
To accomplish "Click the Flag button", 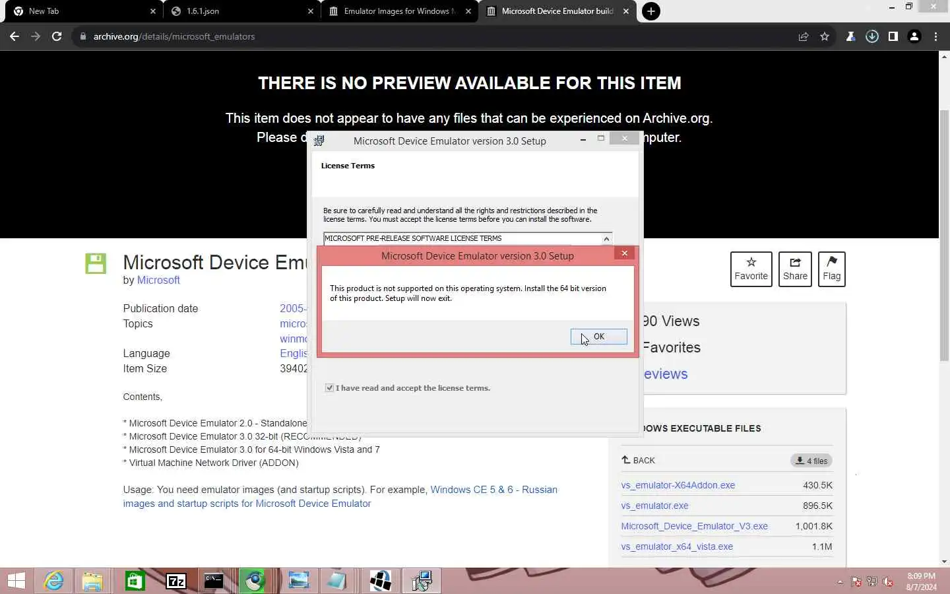I will (x=831, y=269).
